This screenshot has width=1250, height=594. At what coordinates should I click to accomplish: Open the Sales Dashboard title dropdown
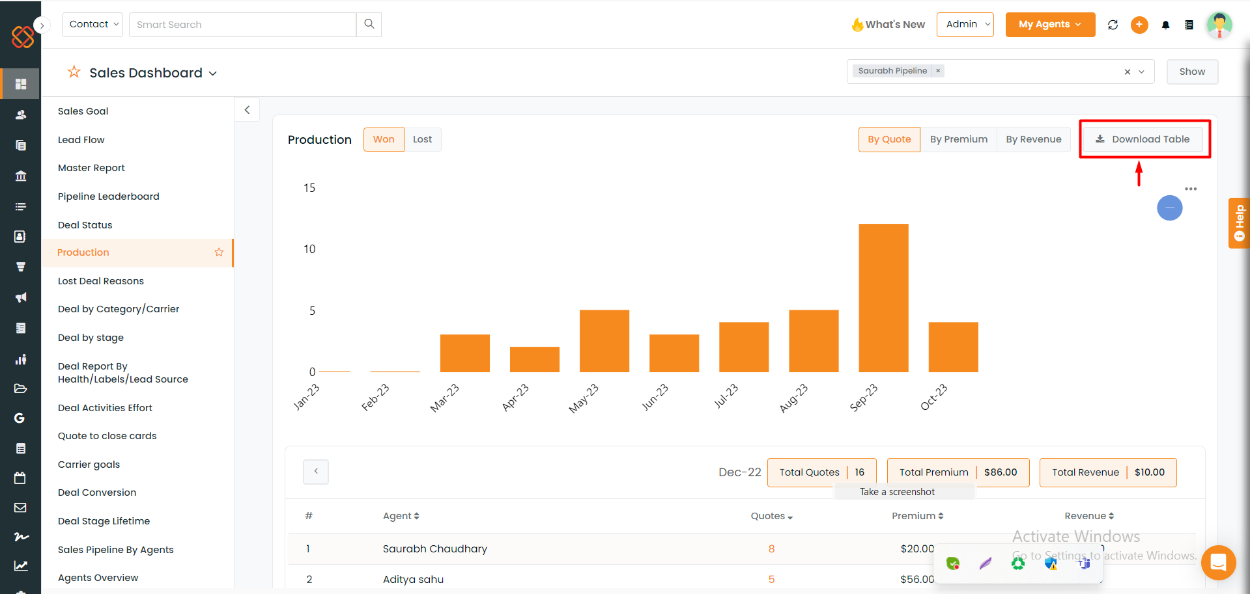click(213, 73)
